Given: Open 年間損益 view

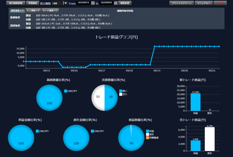Looking at the screenshot, I should click(32, 3).
